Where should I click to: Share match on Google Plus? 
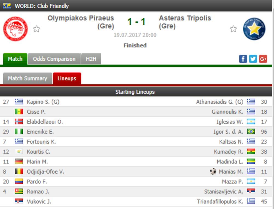[x=263, y=59]
